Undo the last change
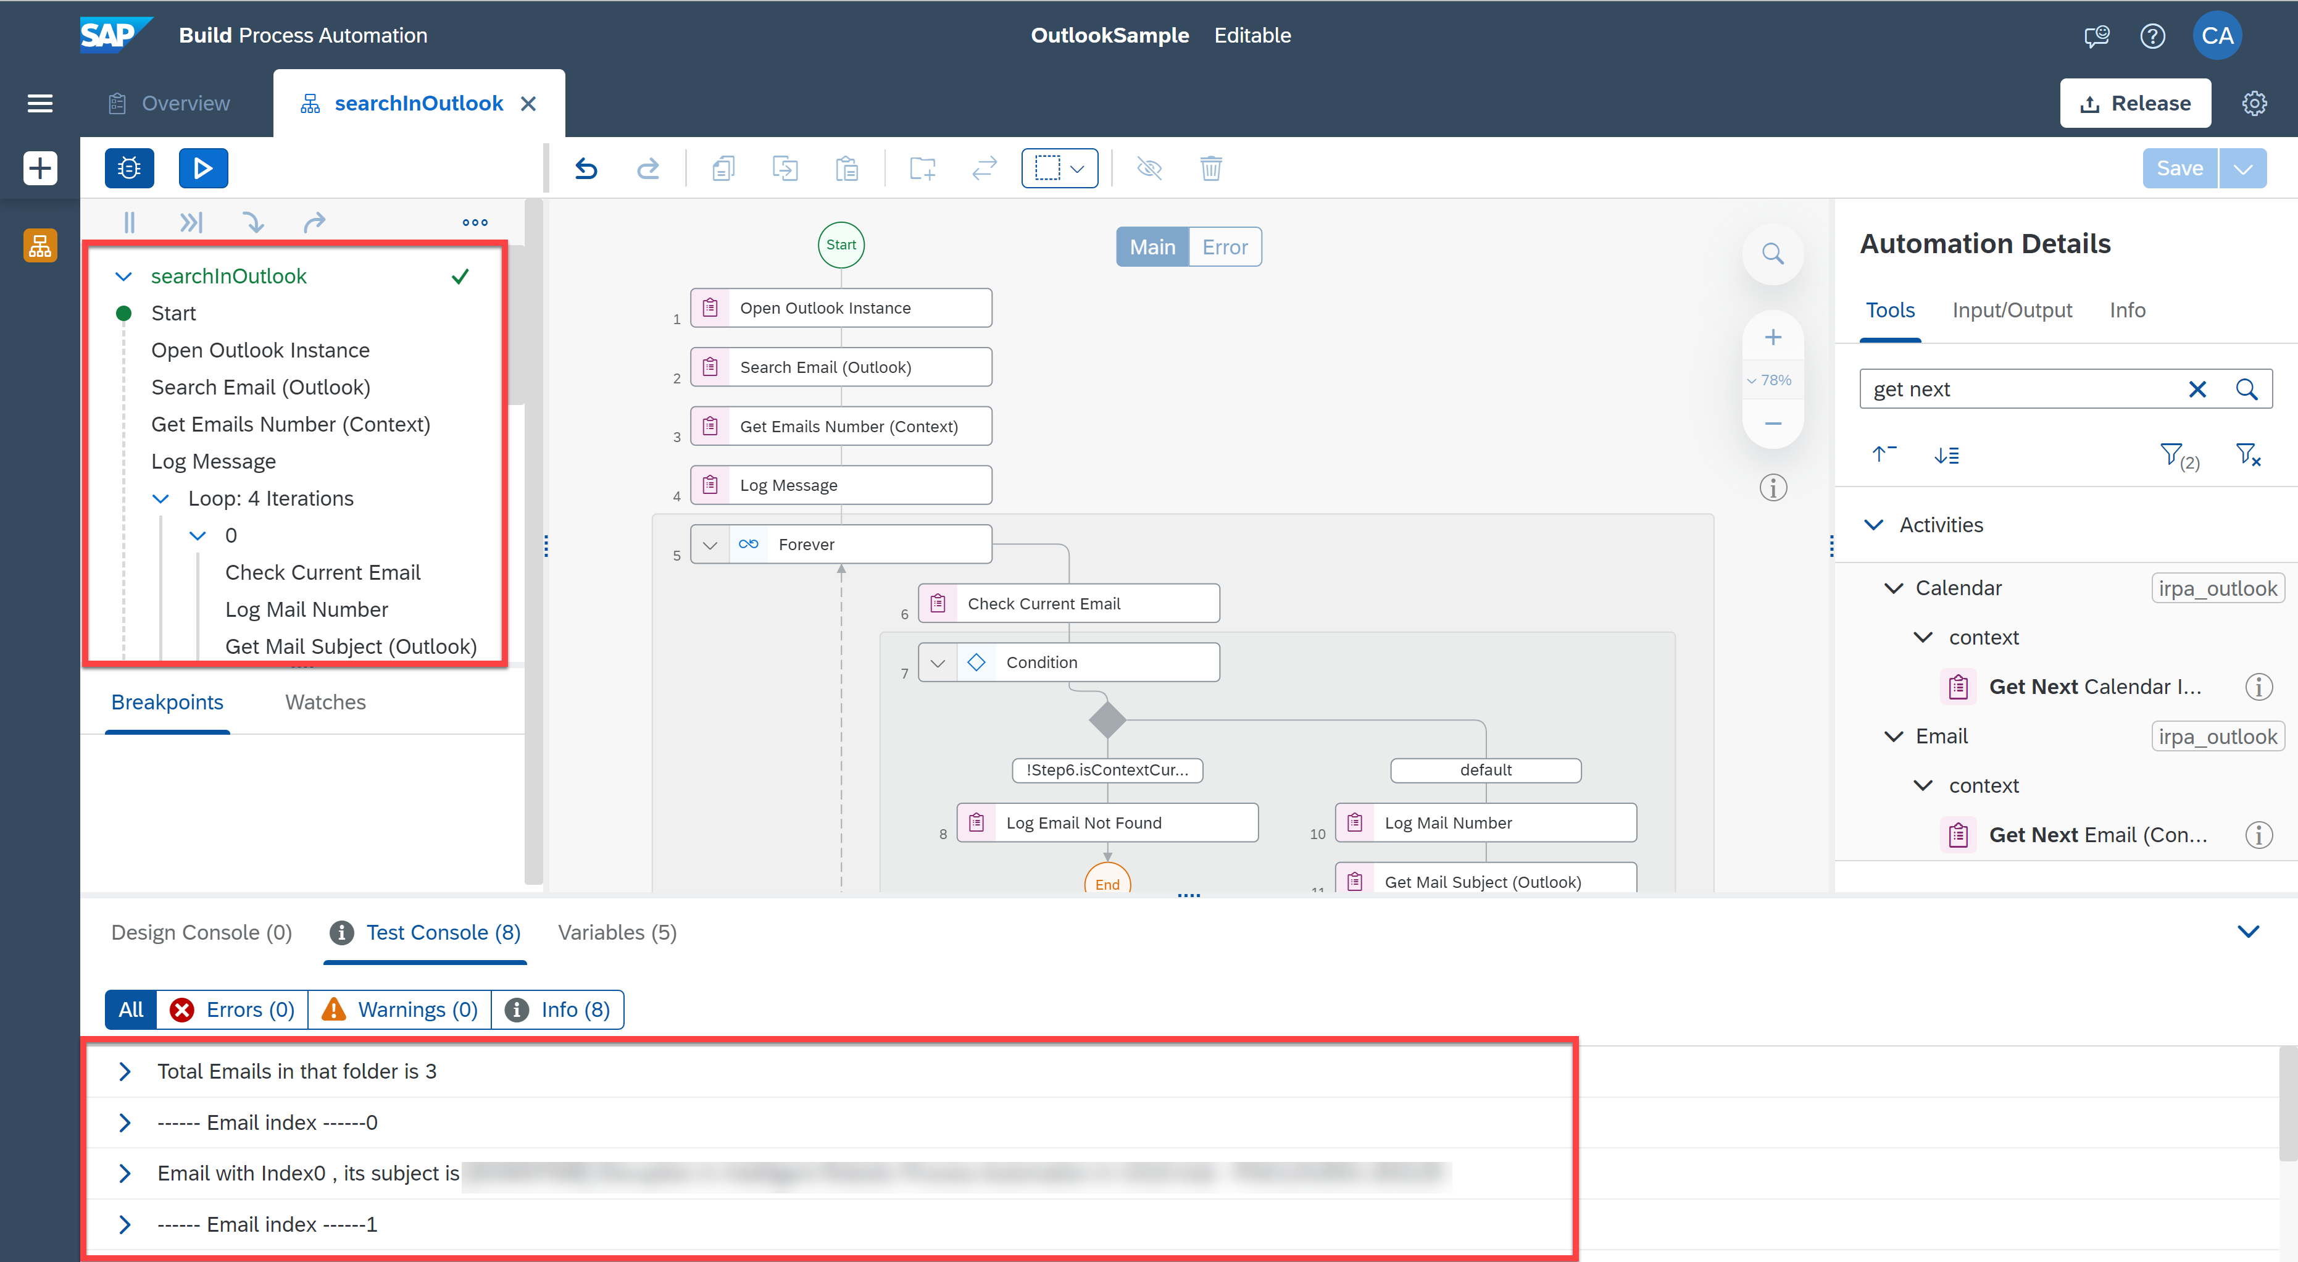The image size is (2298, 1262). tap(586, 168)
